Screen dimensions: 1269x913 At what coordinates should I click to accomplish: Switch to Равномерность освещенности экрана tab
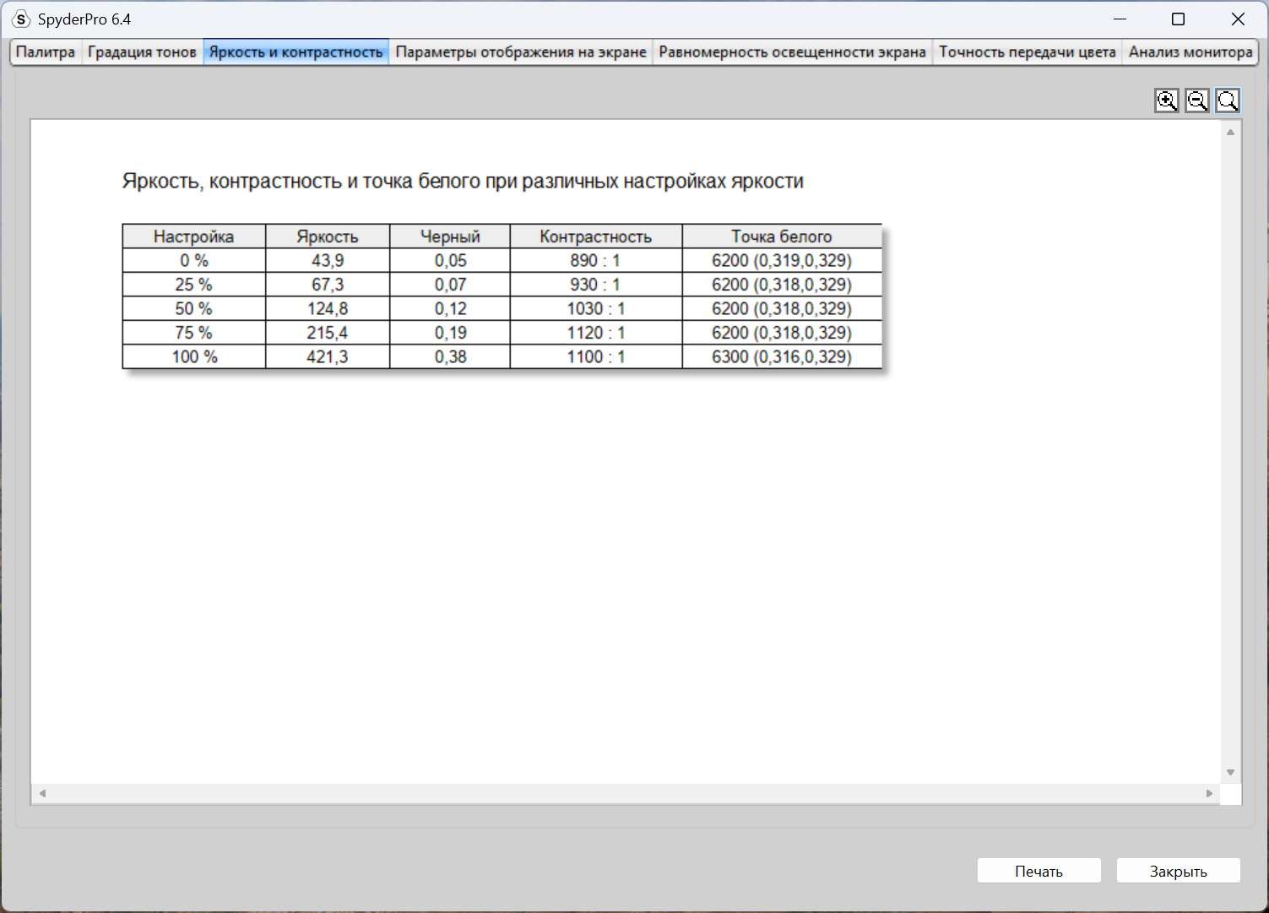pyautogui.click(x=793, y=52)
